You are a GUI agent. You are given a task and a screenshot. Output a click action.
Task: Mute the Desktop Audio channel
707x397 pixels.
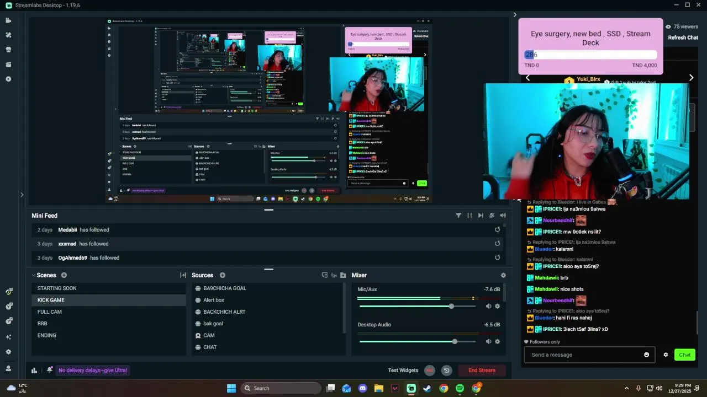point(488,341)
